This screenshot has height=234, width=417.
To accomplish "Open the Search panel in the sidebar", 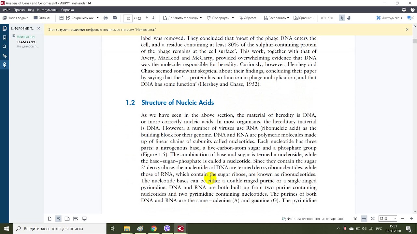I will point(5,47).
